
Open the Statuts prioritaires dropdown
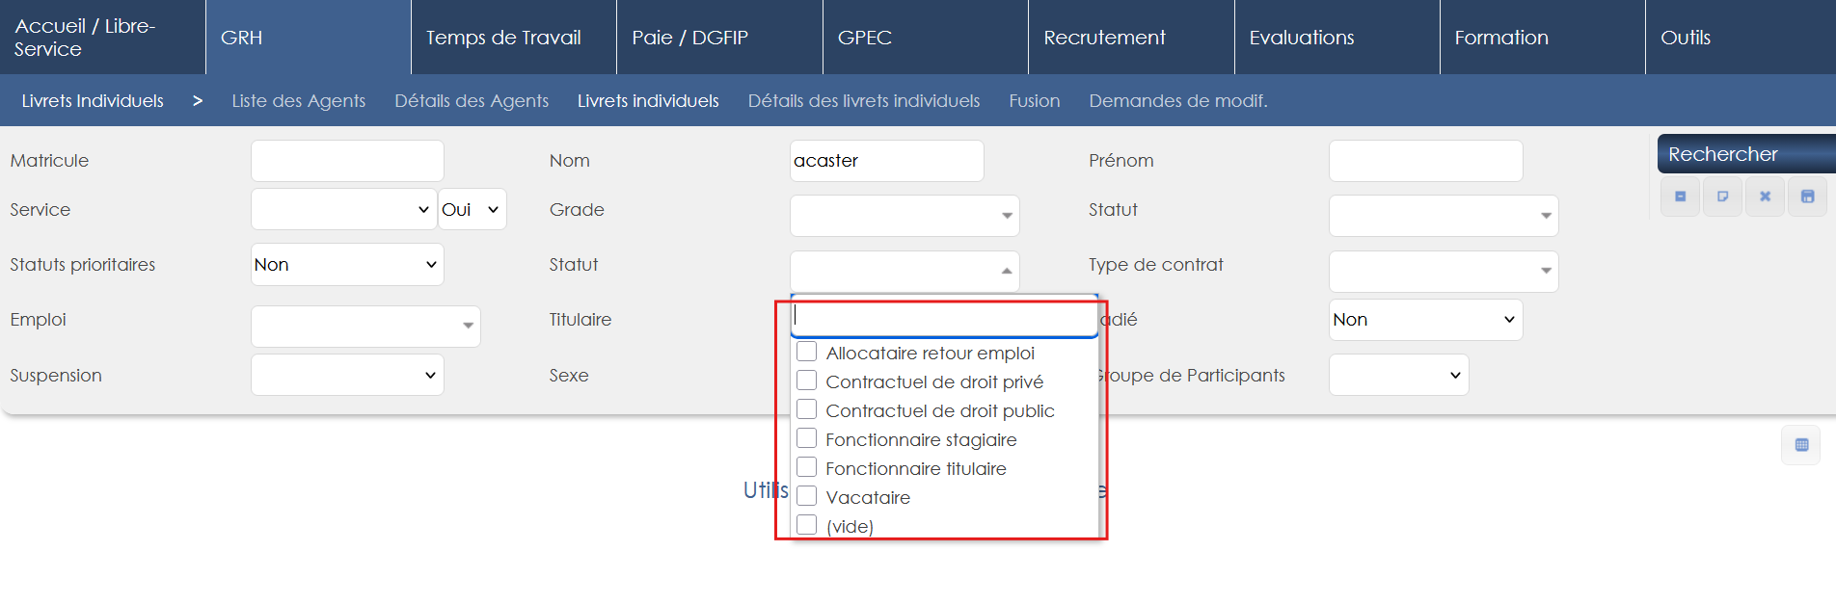click(x=347, y=265)
